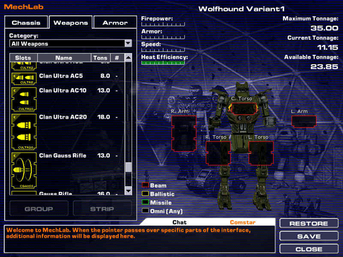Click the SAVE button
The image size is (343, 257).
tap(309, 236)
